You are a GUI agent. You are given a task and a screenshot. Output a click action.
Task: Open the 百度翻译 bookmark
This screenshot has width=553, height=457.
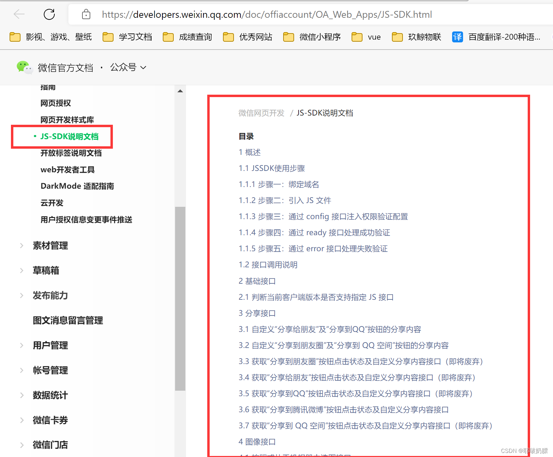pyautogui.click(x=496, y=37)
